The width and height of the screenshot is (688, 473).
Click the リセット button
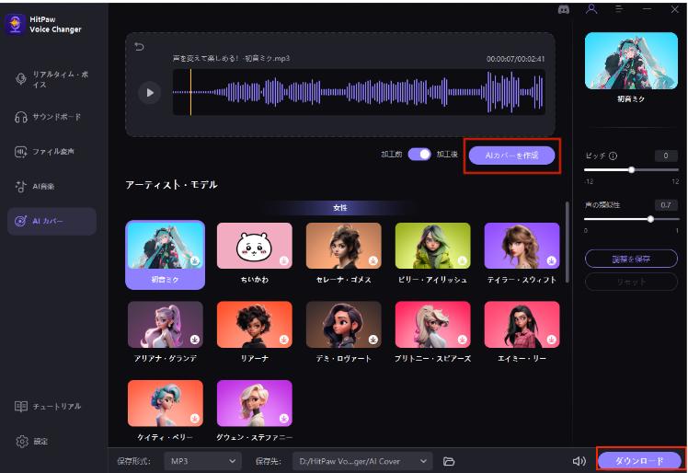(x=631, y=282)
